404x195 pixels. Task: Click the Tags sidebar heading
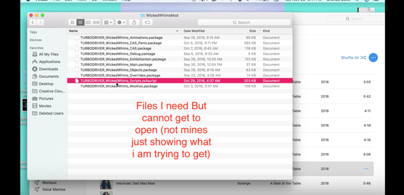(33, 32)
